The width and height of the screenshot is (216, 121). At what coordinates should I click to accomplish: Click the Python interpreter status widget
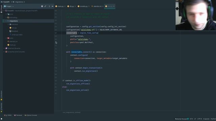point(213,119)
